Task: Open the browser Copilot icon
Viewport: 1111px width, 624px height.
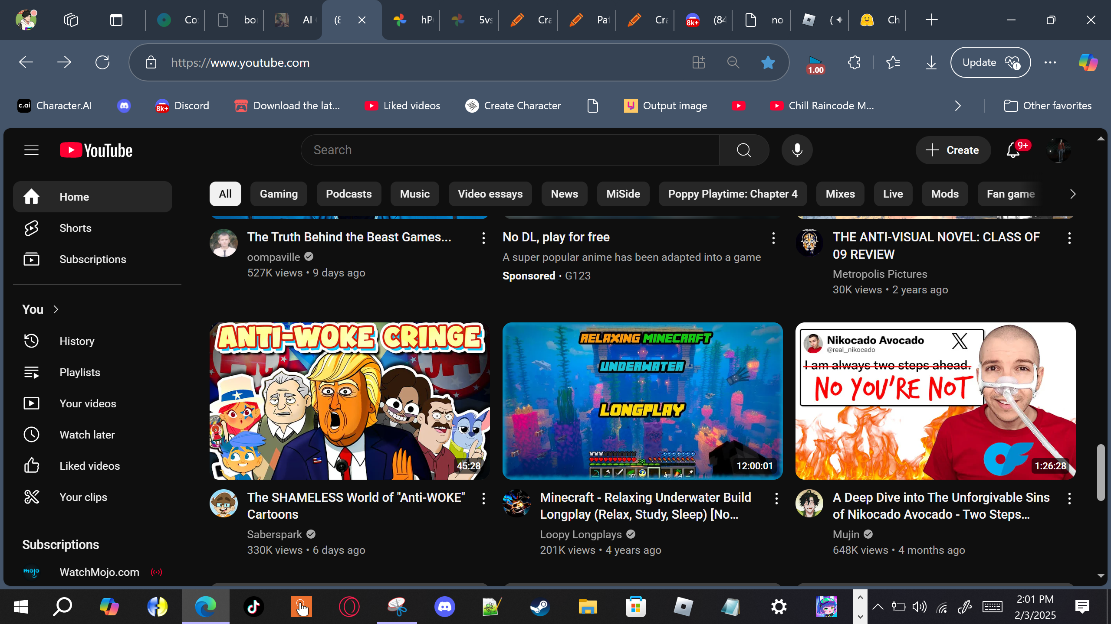Action: coord(1088,62)
